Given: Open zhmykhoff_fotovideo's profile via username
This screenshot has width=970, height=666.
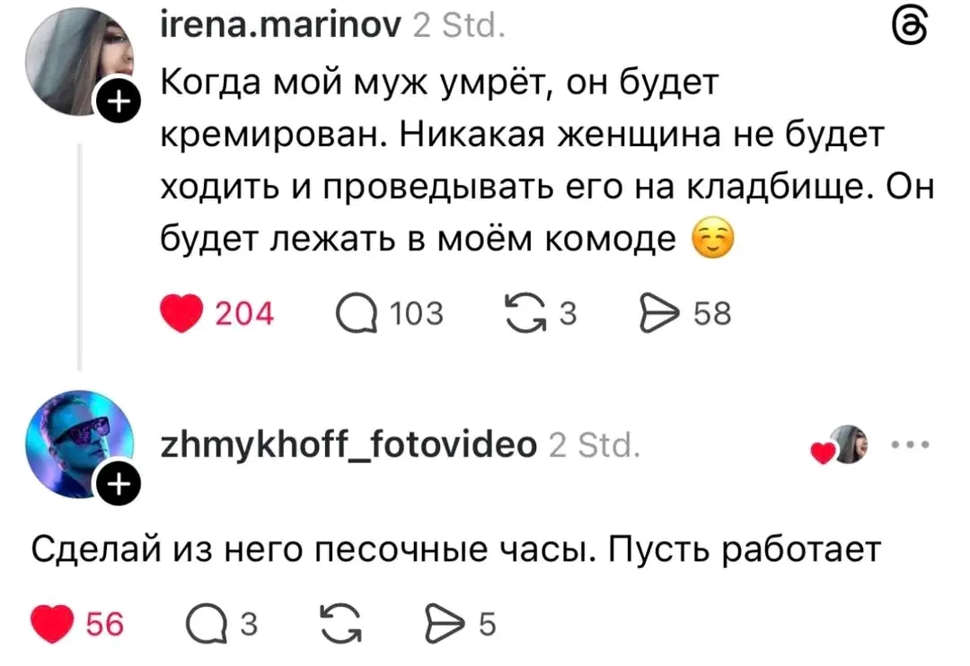Looking at the screenshot, I should [348, 443].
